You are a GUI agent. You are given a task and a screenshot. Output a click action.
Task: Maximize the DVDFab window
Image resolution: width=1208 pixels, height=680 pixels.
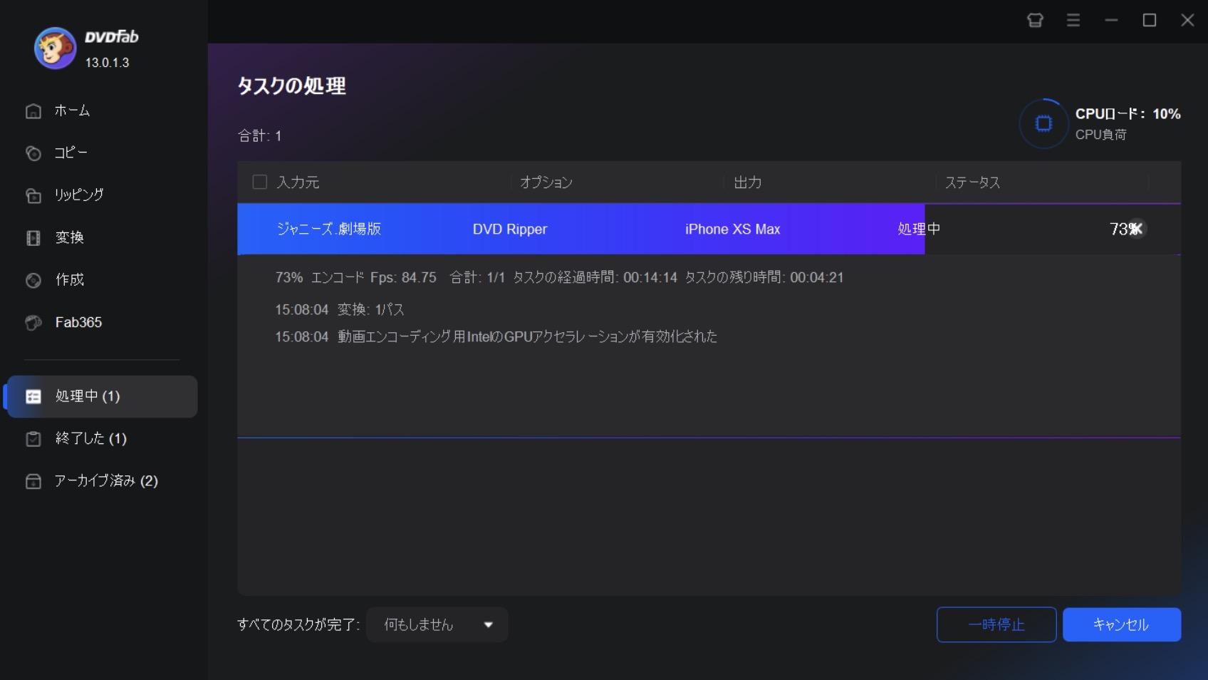(1150, 20)
